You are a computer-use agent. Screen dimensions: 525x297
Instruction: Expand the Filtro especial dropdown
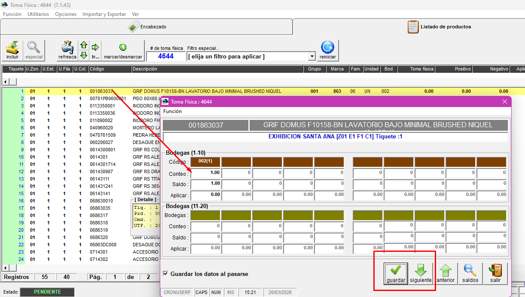pyautogui.click(x=312, y=57)
